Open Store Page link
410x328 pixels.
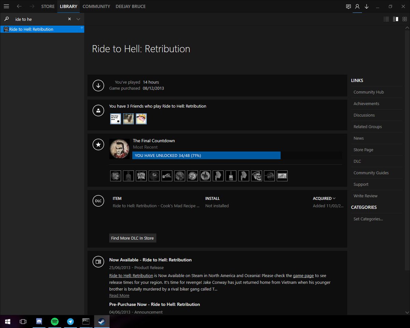coord(363,150)
